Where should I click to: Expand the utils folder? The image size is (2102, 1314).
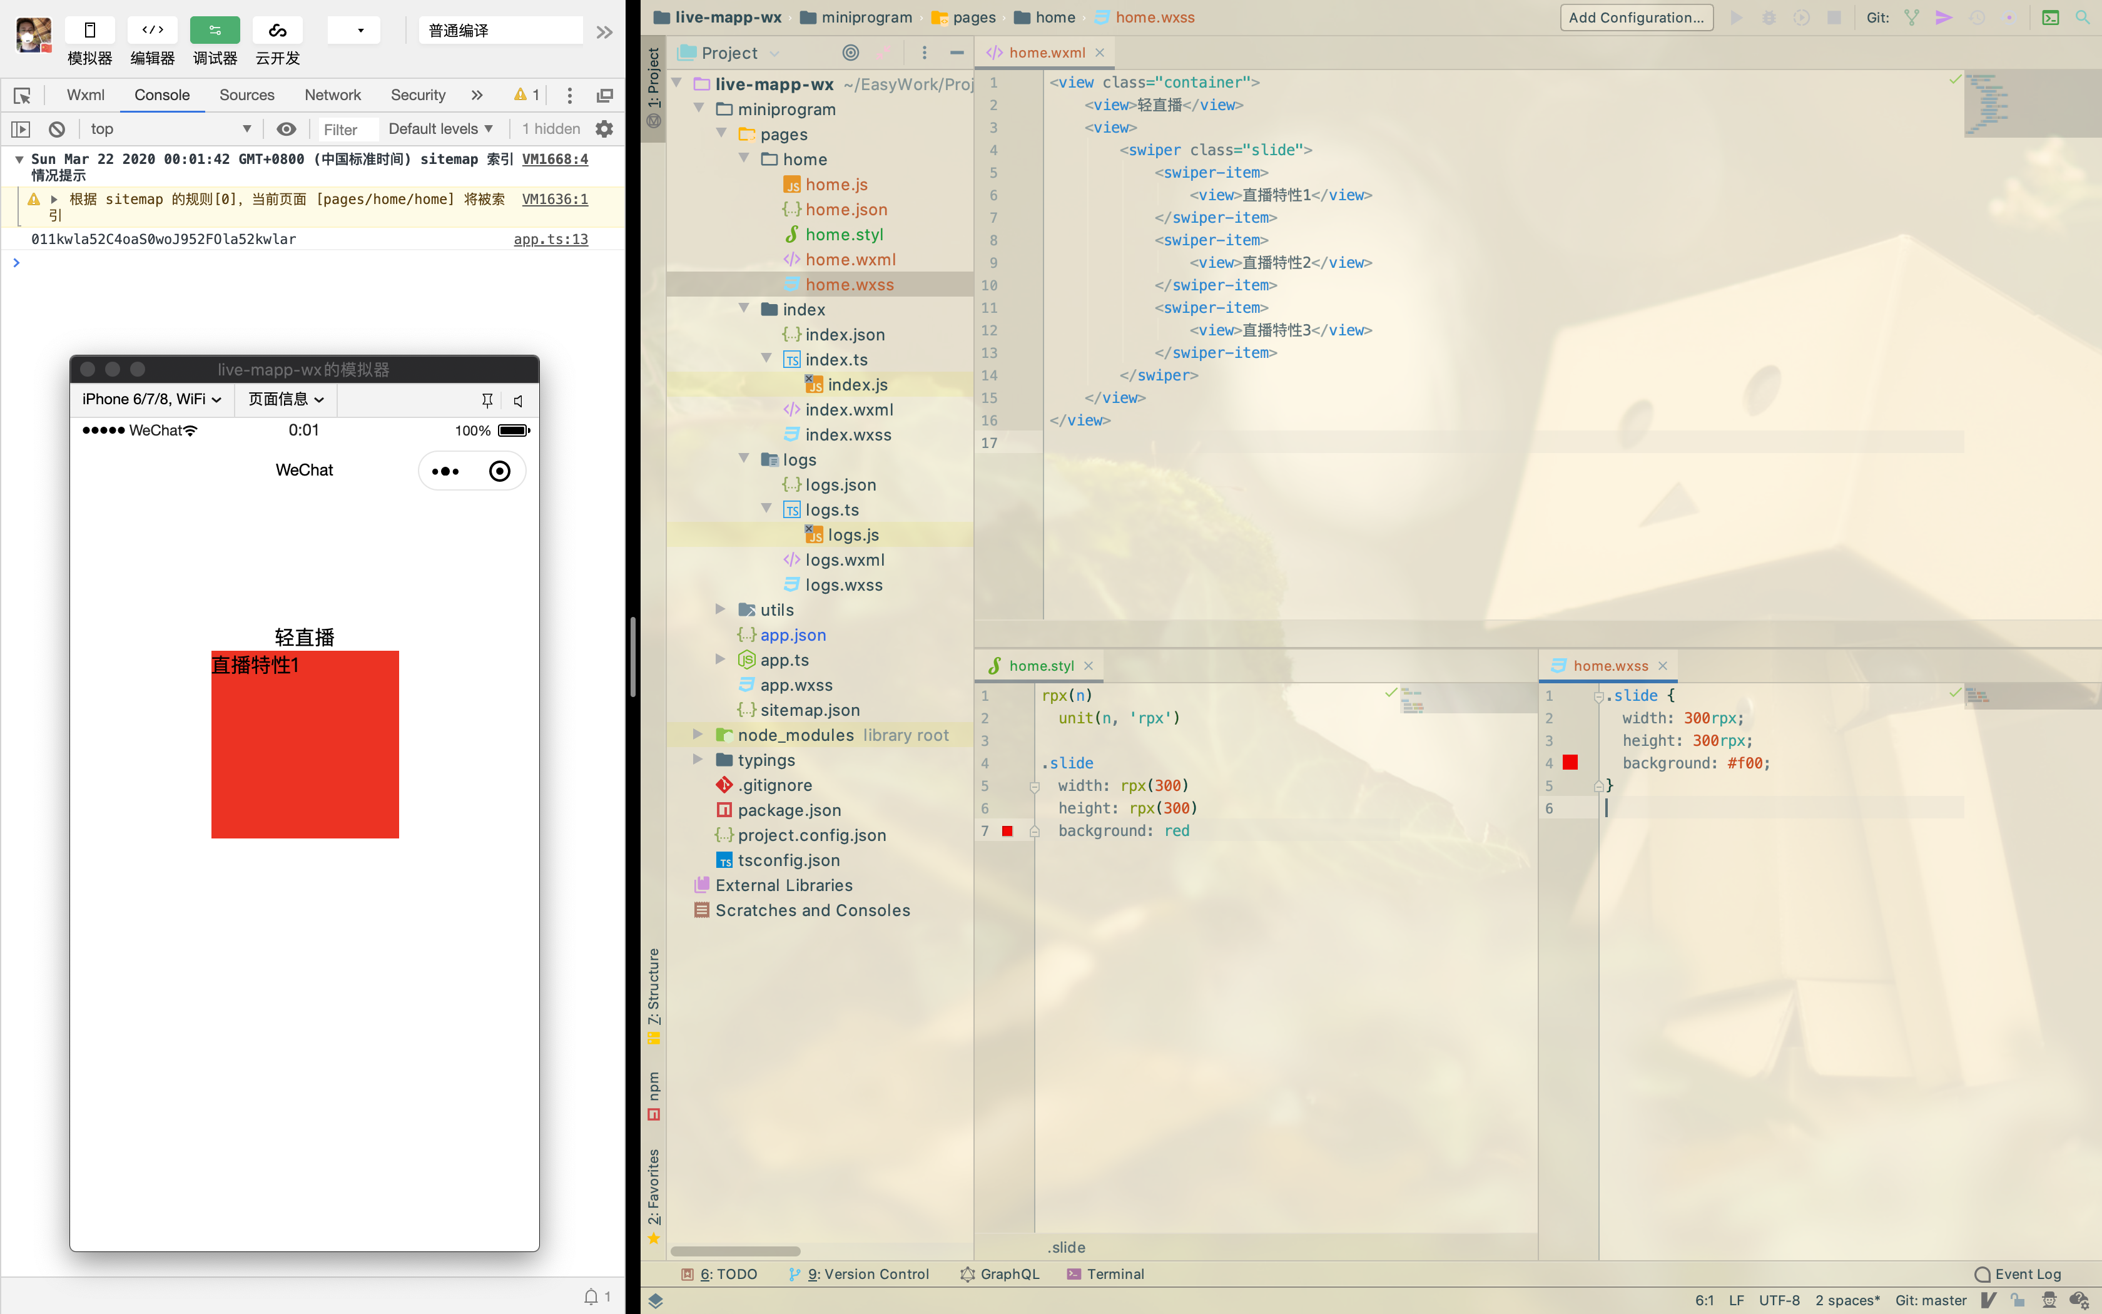[x=720, y=610]
